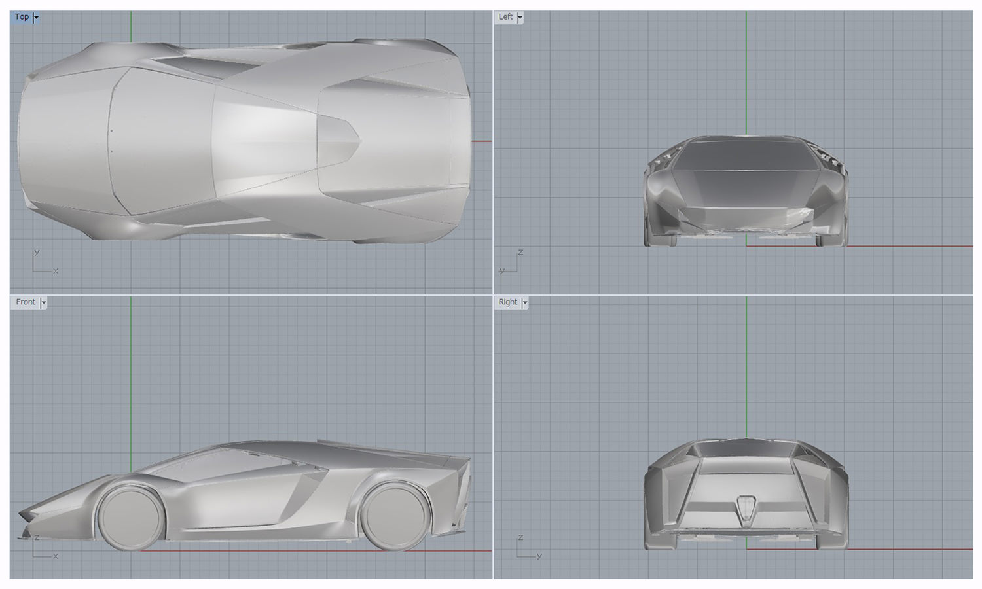Expand the Right viewport menu arrow
The image size is (982, 589).
point(524,303)
